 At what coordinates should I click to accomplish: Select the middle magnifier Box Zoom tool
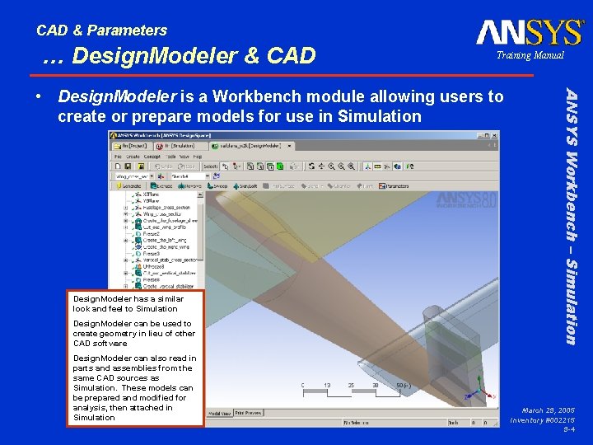point(341,166)
